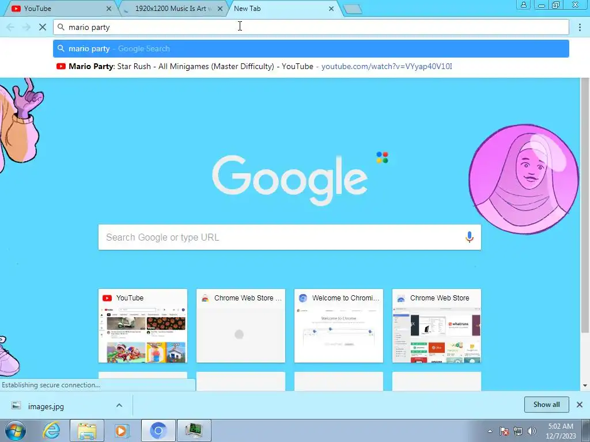Click the Chromium taskbar icon

click(158, 430)
